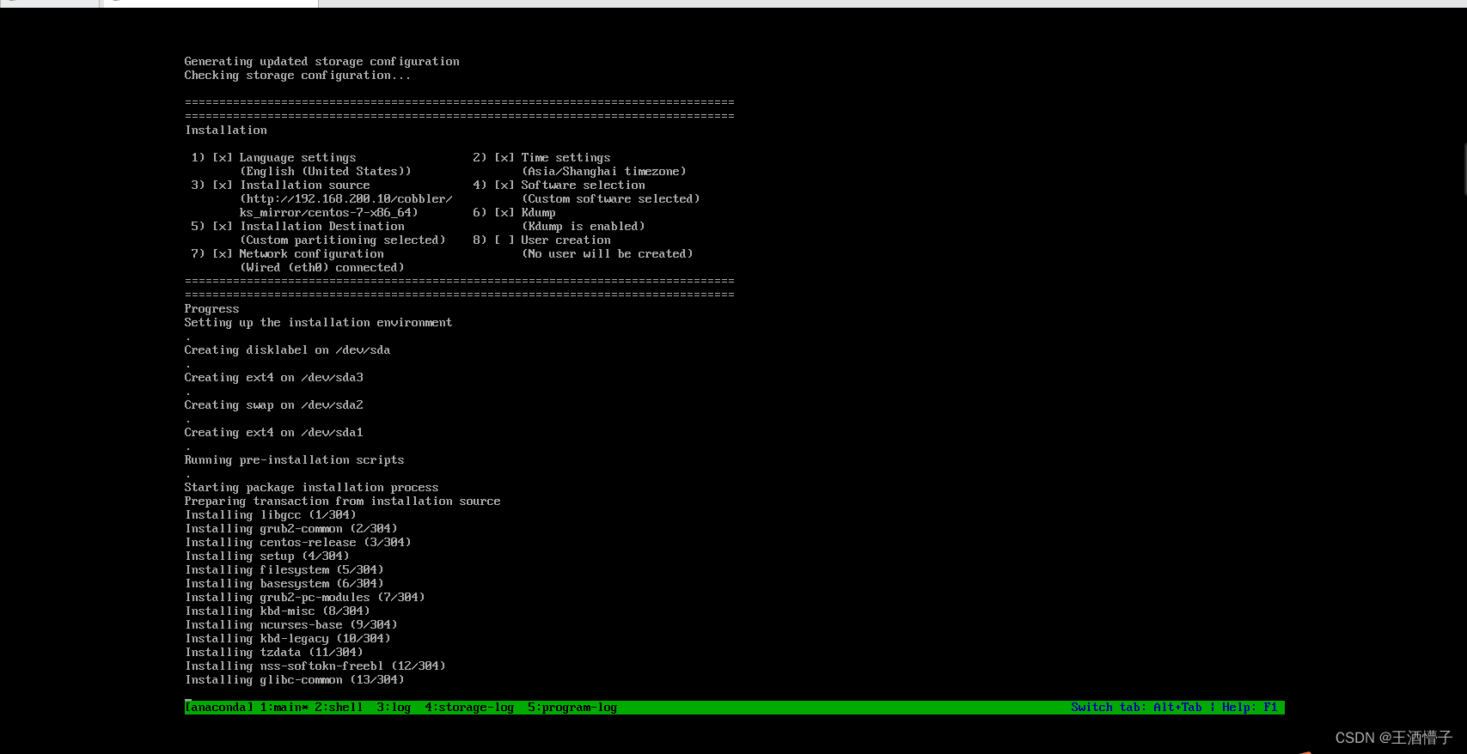Click 'Checking storage configuration...' line
The width and height of the screenshot is (1467, 754).
coord(297,76)
